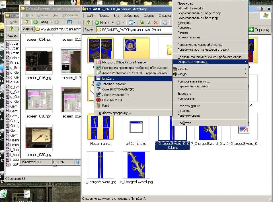Viewport: 273px width, 202px height.
Task: Click the red Delete X toolbar icon
Action: 156,22
